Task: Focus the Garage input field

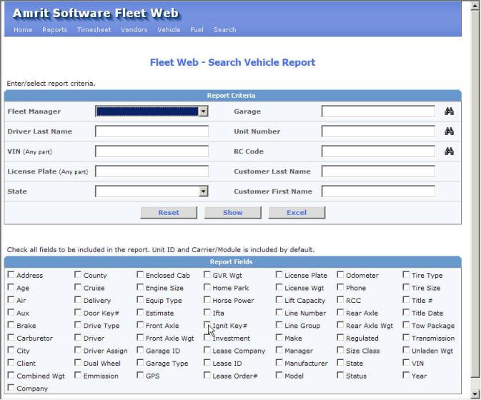Action: tap(378, 111)
